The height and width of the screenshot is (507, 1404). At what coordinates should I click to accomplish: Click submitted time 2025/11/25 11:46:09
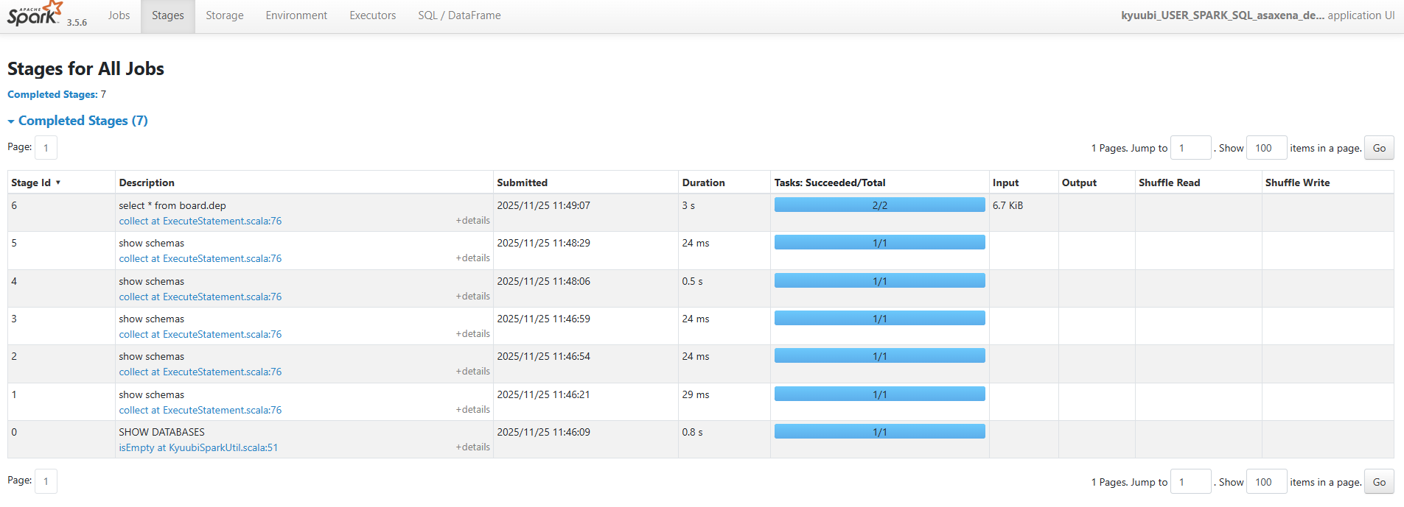pyautogui.click(x=543, y=432)
